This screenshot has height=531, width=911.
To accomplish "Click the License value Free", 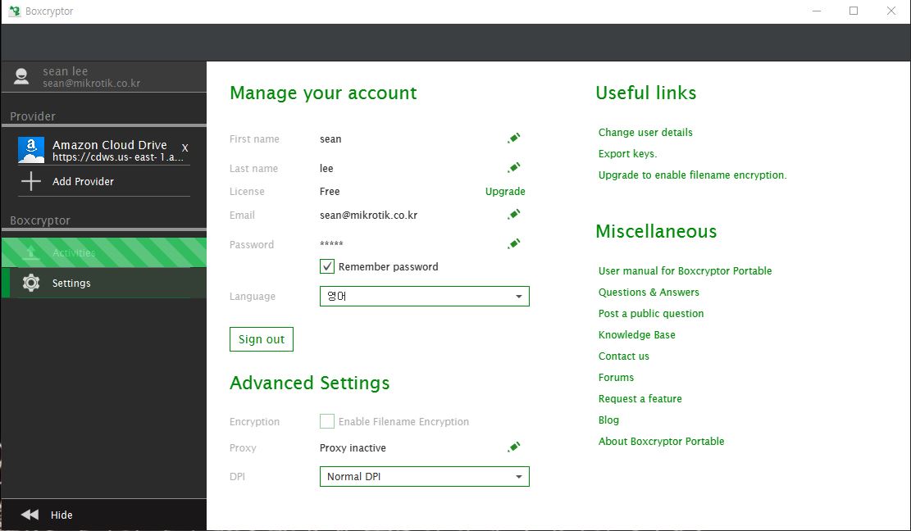I will 330,192.
